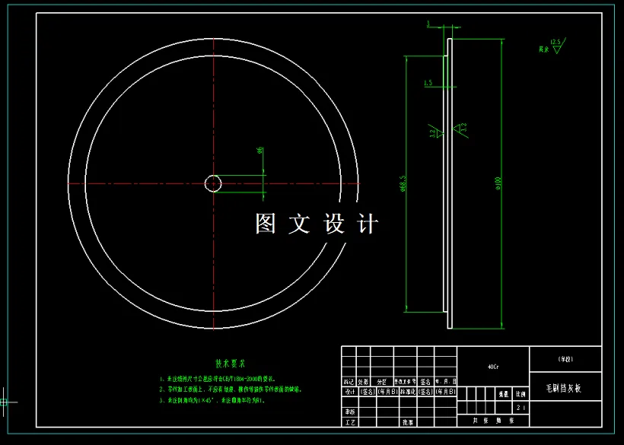Select the 3 width dimension at top
Image resolution: width=624 pixels, height=445 pixels.
(428, 24)
